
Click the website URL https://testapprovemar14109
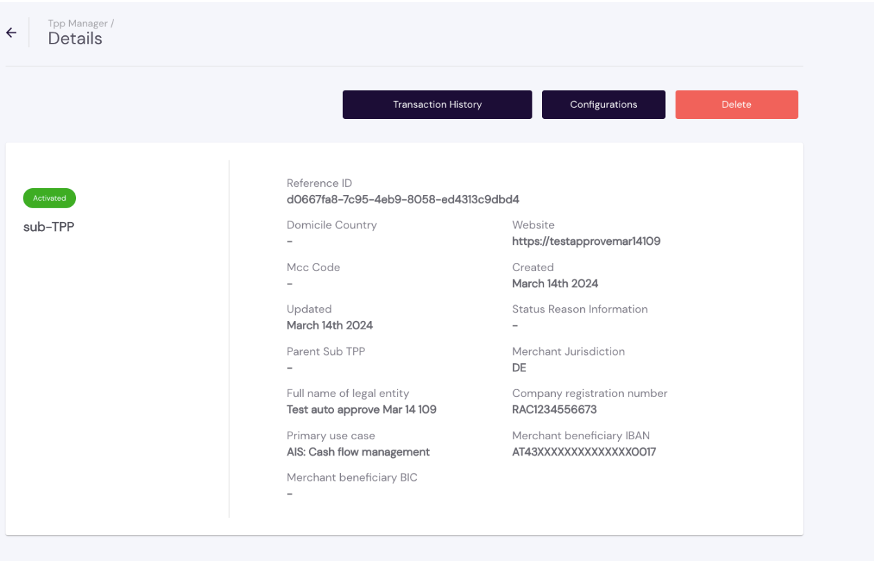coord(586,241)
